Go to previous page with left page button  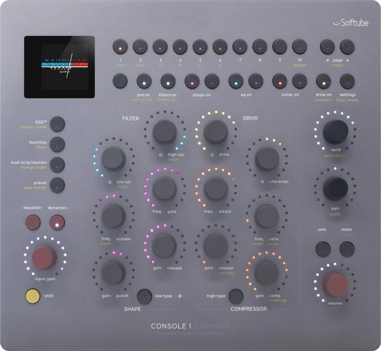coord(328,47)
